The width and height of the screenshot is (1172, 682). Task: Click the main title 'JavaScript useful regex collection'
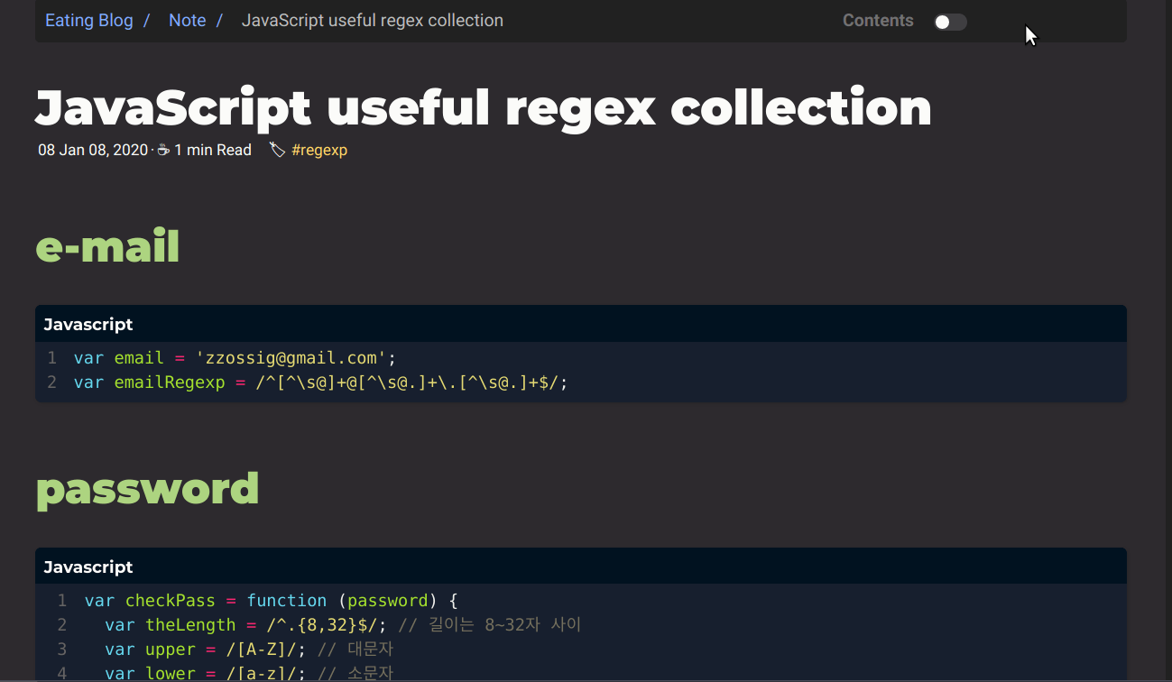click(x=484, y=107)
